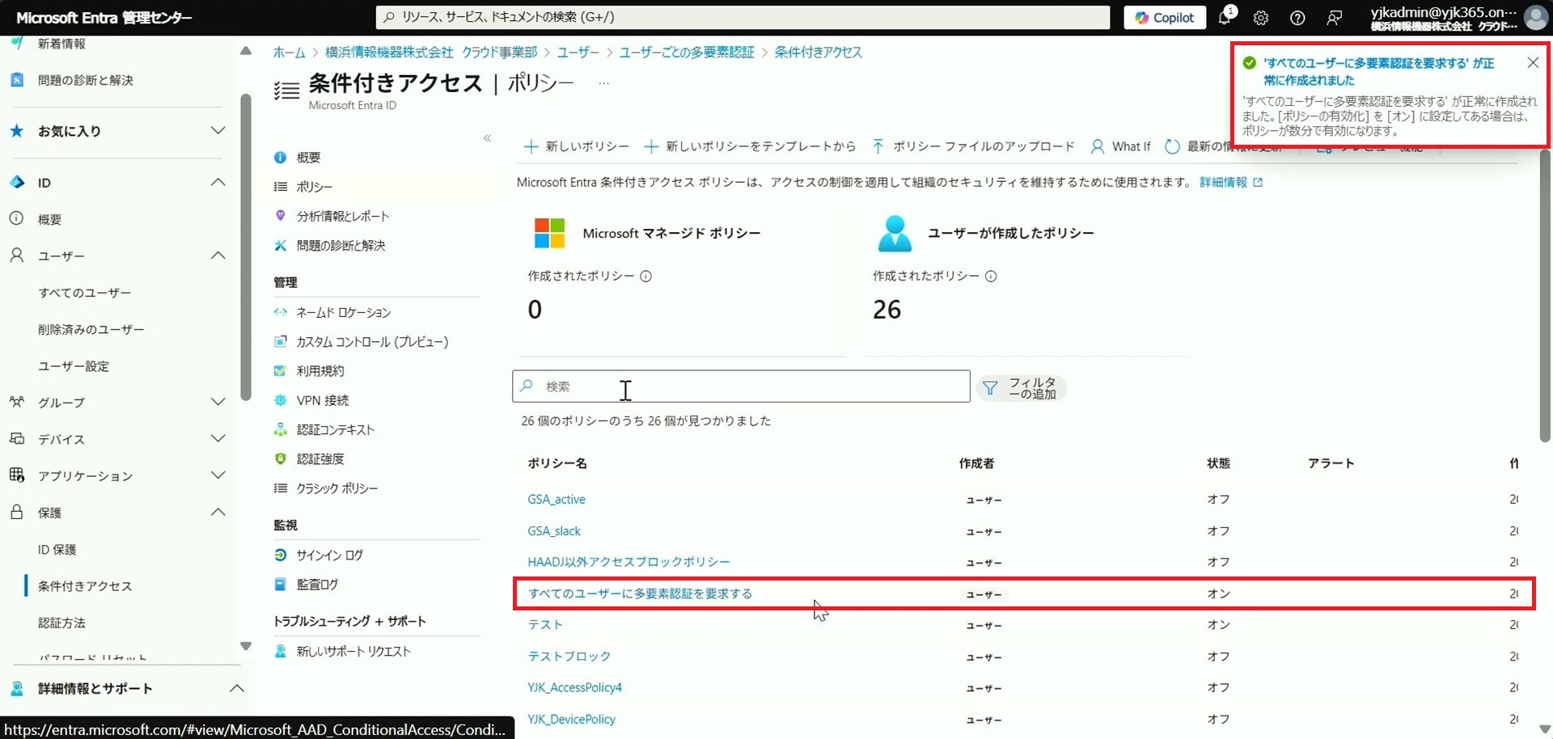
Task: Open 削除済みのユーザー in sidebar
Action: (x=91, y=329)
